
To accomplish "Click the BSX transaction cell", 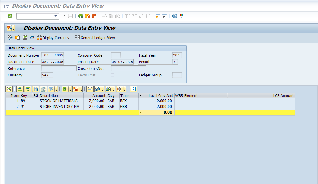I will coord(129,101).
